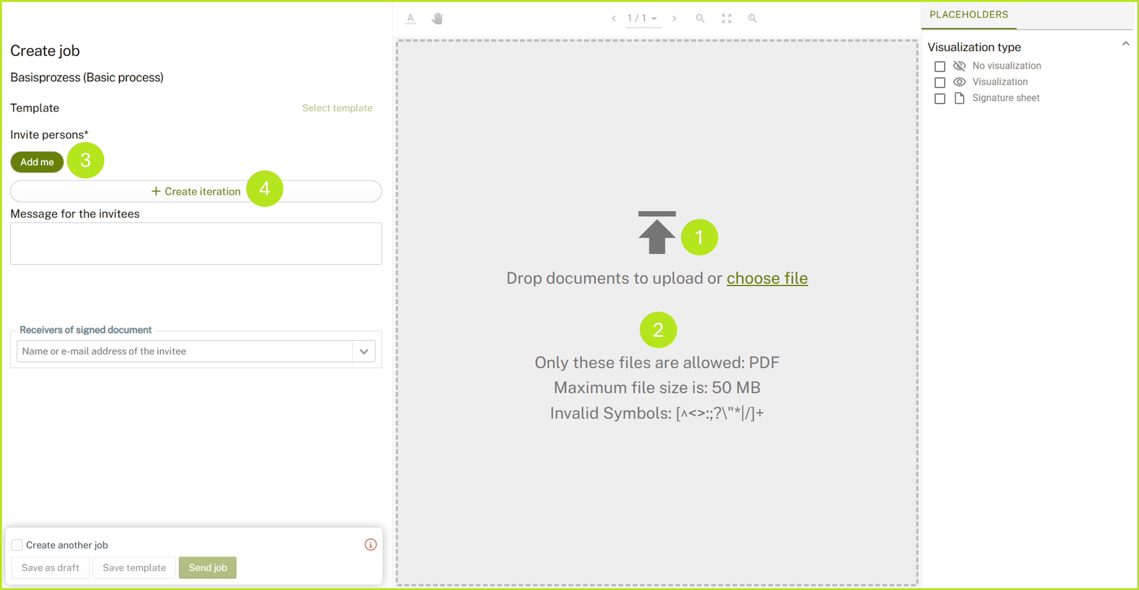This screenshot has width=1139, height=590.
Task: Enable the Signature sheet checkbox
Action: [x=940, y=99]
